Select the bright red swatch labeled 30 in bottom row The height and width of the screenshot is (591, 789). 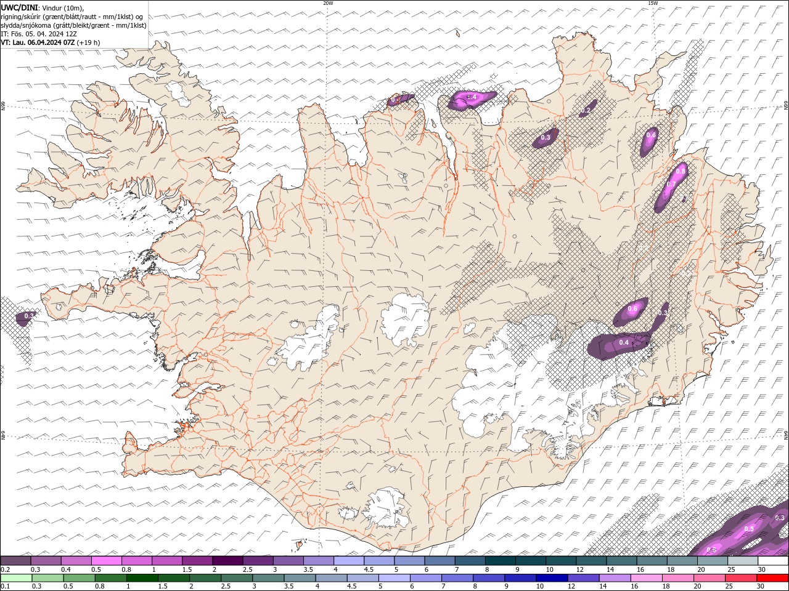pos(772,578)
